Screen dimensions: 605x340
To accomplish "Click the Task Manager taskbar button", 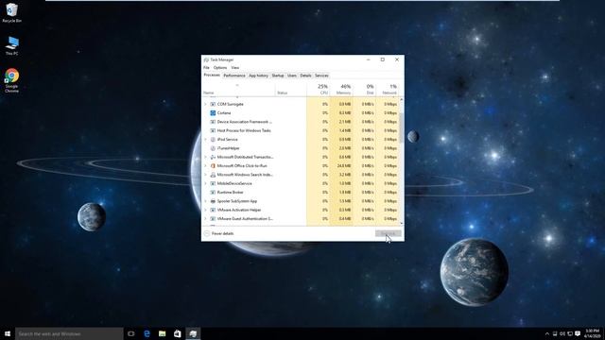I will pyautogui.click(x=193, y=333).
